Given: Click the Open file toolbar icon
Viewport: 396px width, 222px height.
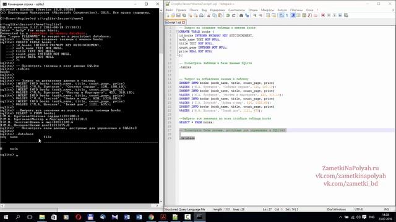Looking at the screenshot, I should tap(173, 15).
